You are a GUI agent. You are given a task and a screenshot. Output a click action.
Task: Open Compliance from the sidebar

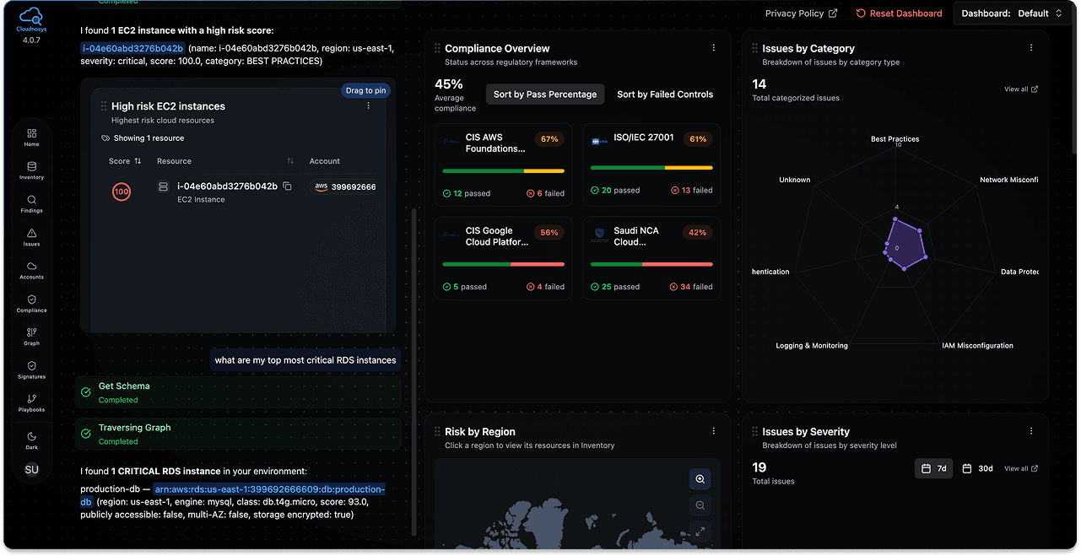(x=31, y=304)
